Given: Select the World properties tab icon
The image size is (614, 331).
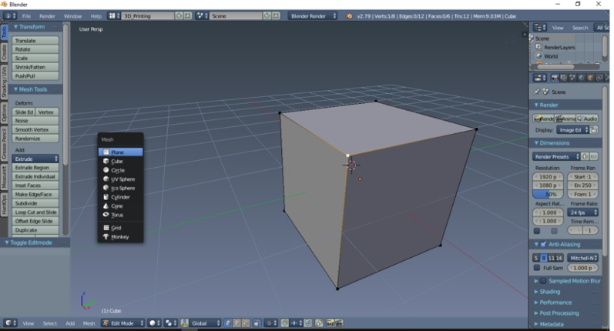Looking at the screenshot, I should (581, 78).
